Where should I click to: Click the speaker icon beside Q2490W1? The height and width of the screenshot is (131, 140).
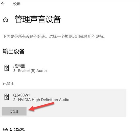pyautogui.click(x=7, y=97)
